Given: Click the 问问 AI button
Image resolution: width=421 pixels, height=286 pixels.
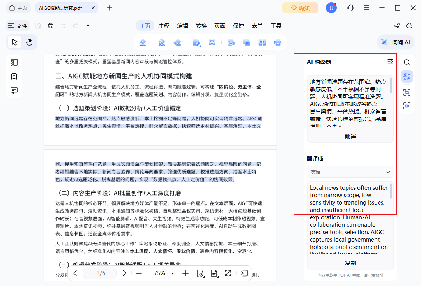Looking at the screenshot, I should (x=396, y=42).
